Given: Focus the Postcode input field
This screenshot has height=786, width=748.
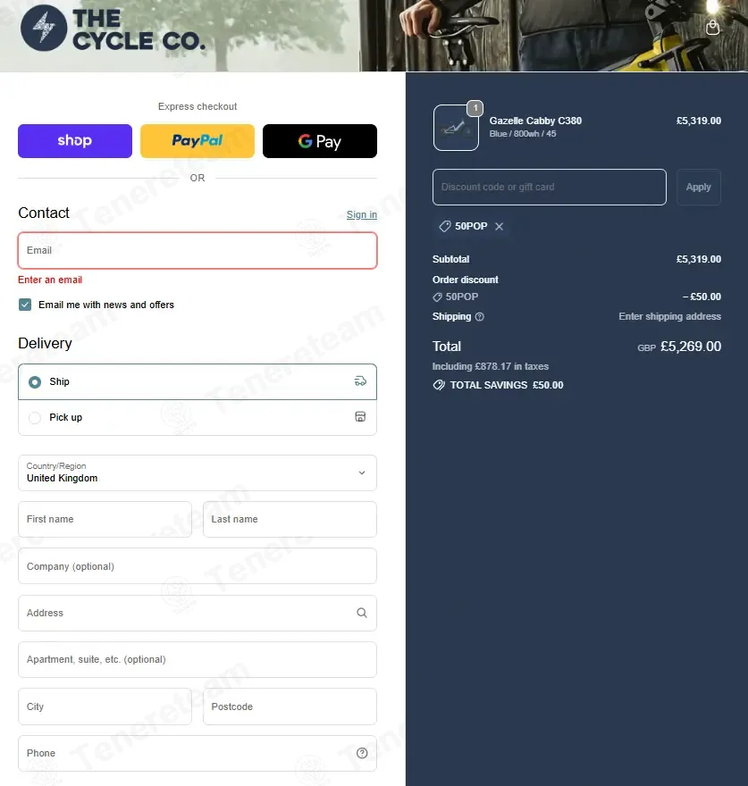Looking at the screenshot, I should [290, 707].
